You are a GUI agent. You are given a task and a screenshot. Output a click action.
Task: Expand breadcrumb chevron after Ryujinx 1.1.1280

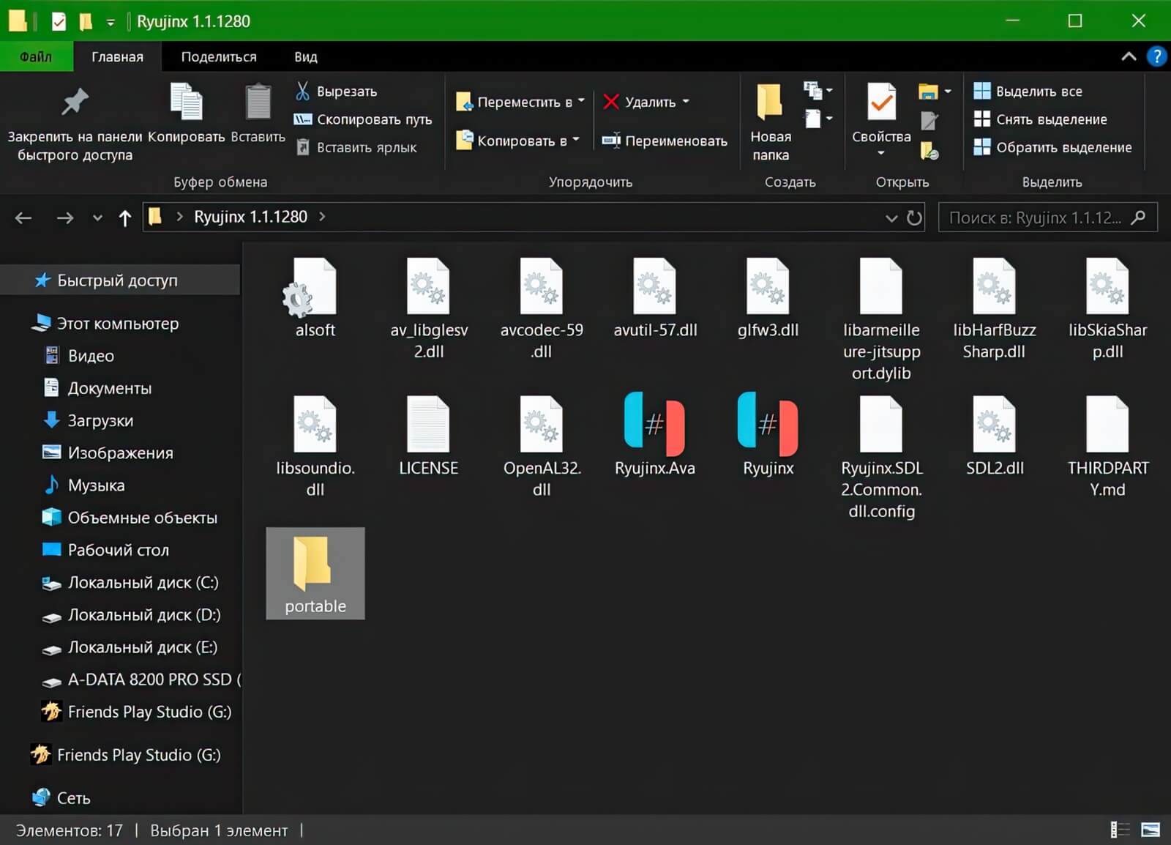coord(322,217)
